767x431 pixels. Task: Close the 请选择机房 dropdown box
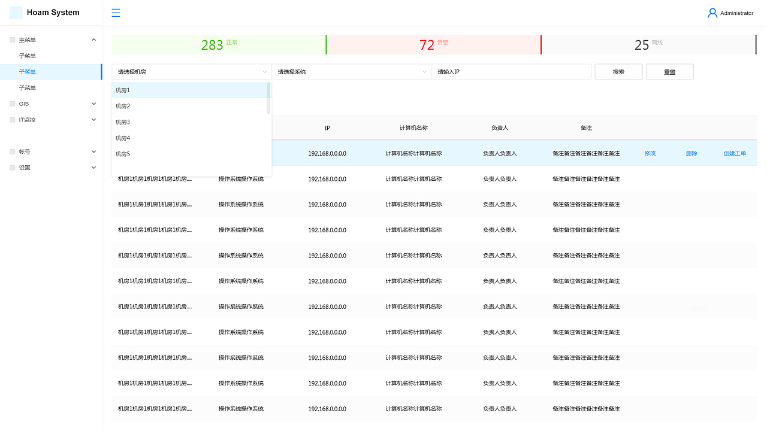(x=192, y=72)
